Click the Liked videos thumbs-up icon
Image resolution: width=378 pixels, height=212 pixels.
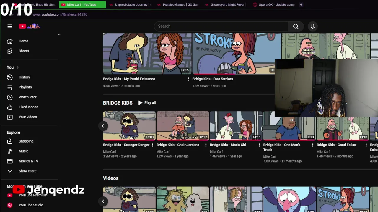(x=10, y=107)
